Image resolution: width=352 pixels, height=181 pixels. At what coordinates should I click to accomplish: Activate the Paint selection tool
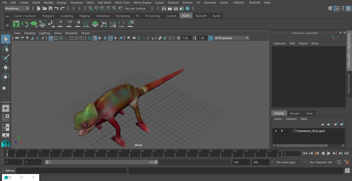point(6,58)
